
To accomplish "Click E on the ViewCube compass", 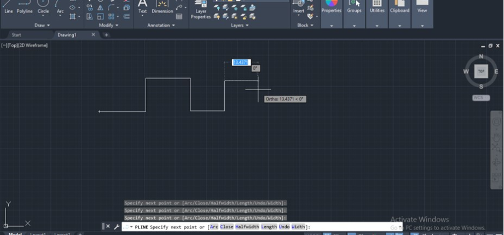I will pos(496,71).
